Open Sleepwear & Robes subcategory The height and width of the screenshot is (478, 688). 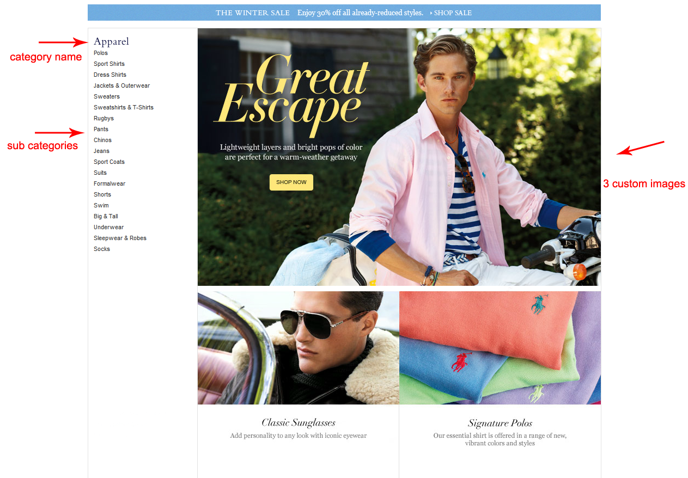(120, 238)
